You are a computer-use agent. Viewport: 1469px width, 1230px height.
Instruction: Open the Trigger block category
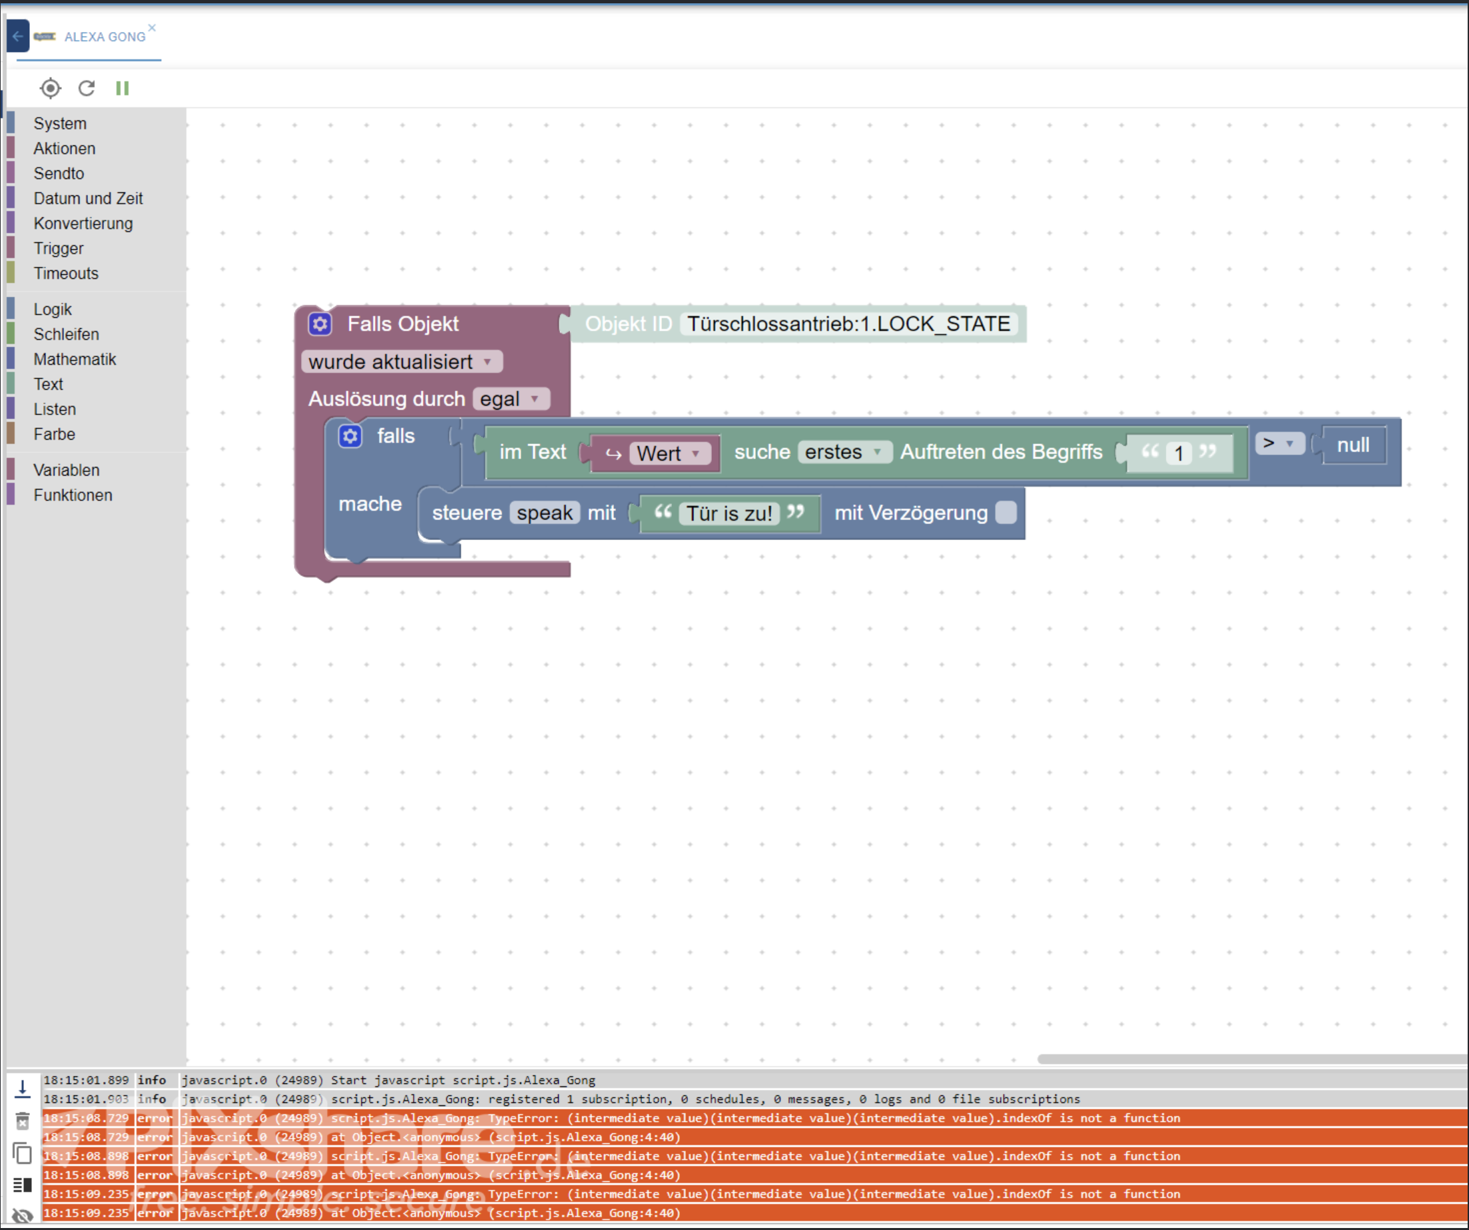coord(58,248)
